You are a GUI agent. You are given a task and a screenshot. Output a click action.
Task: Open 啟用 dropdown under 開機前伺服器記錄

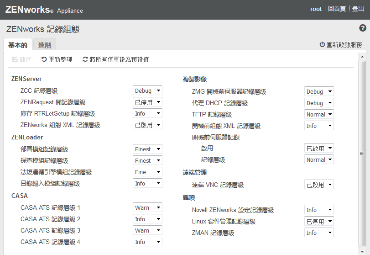pos(319,148)
